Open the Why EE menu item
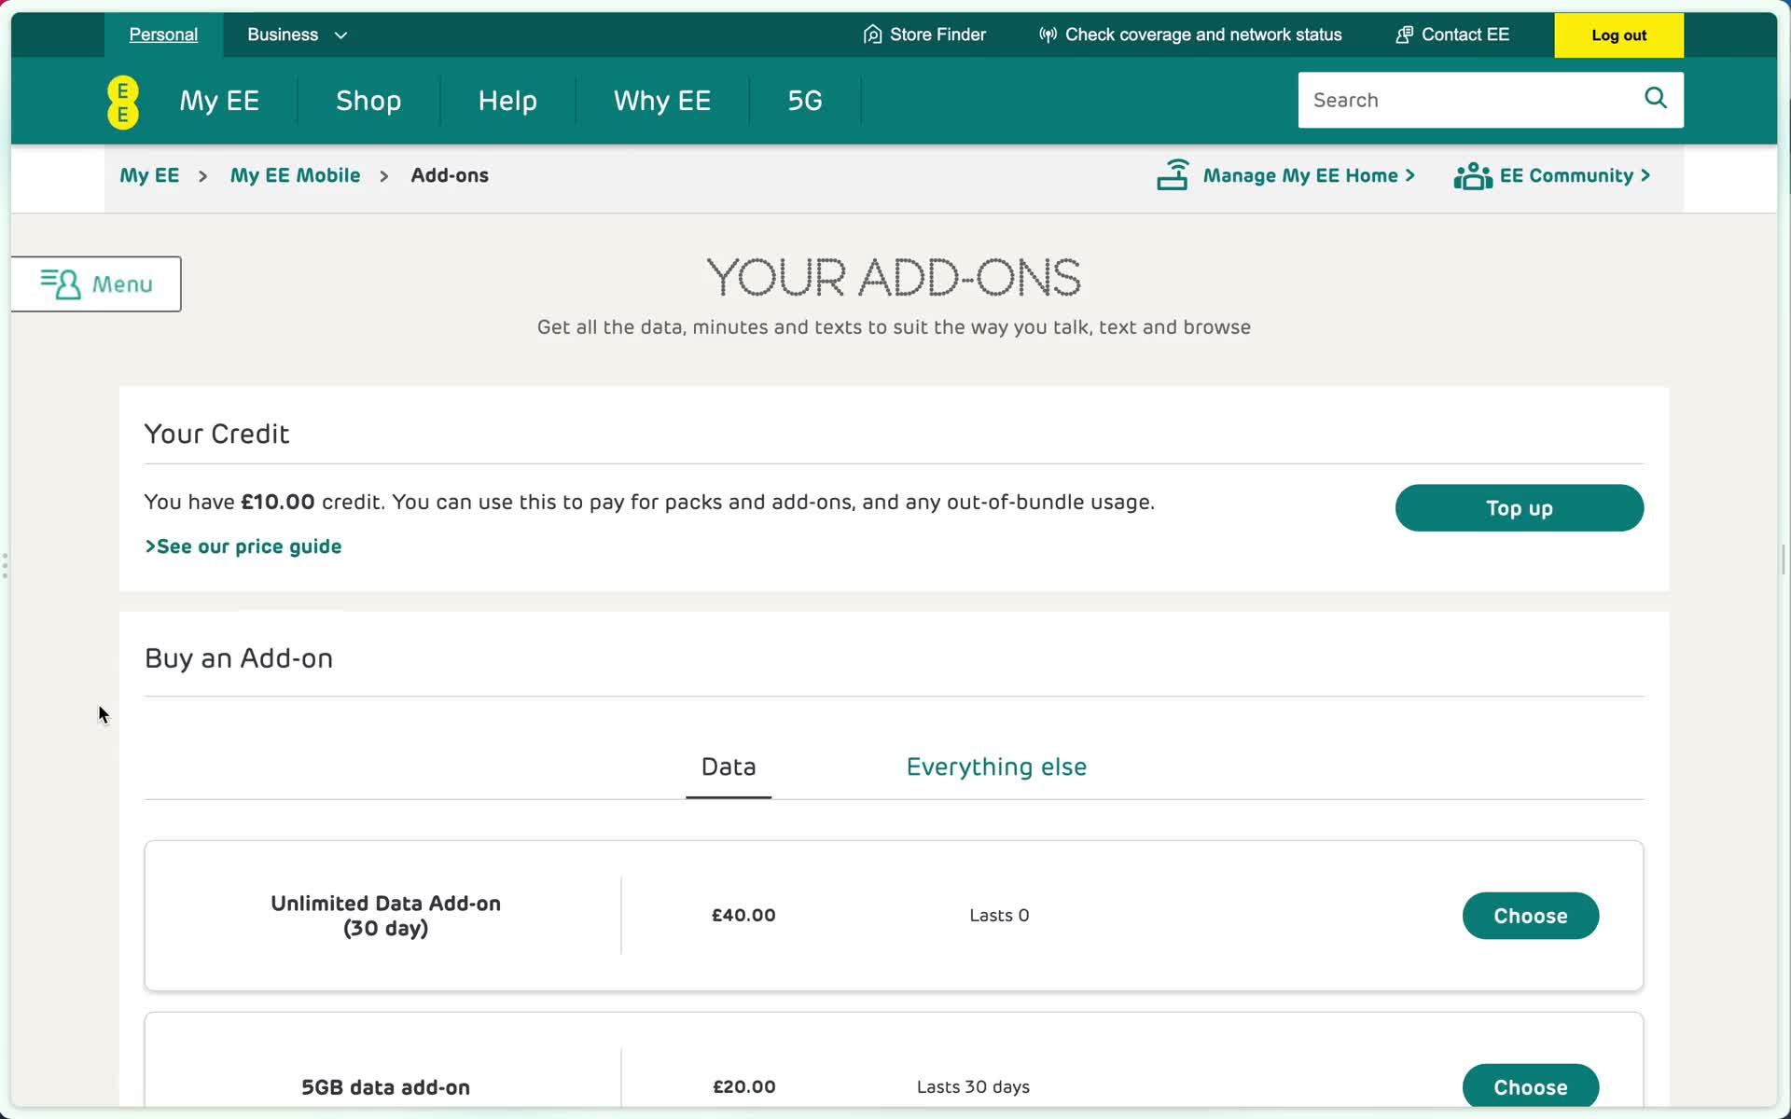 click(x=662, y=101)
